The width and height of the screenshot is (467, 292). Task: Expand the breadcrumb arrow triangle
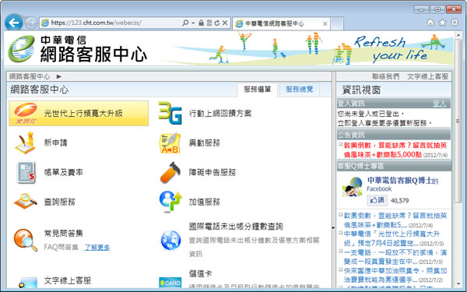point(59,76)
